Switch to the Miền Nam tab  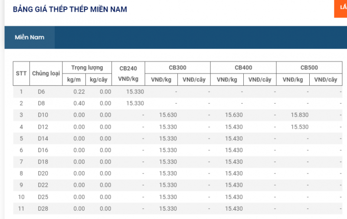(29, 37)
